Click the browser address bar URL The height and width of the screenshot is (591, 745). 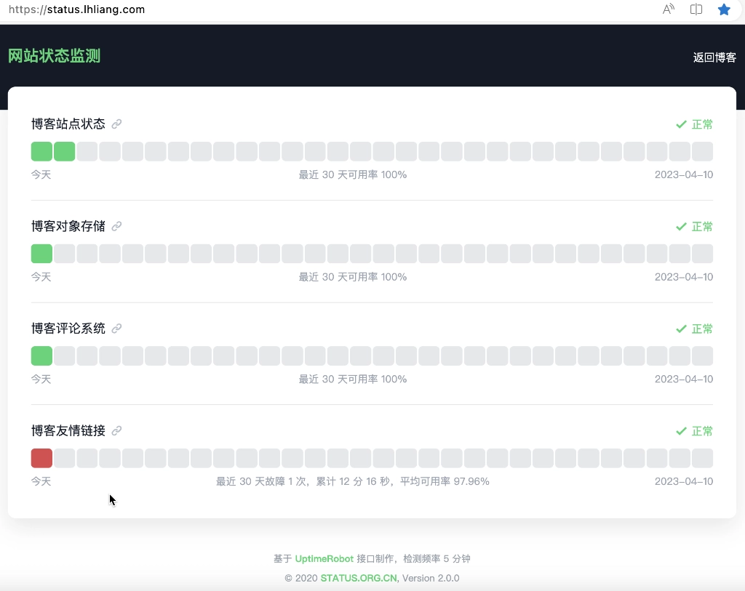[76, 9]
